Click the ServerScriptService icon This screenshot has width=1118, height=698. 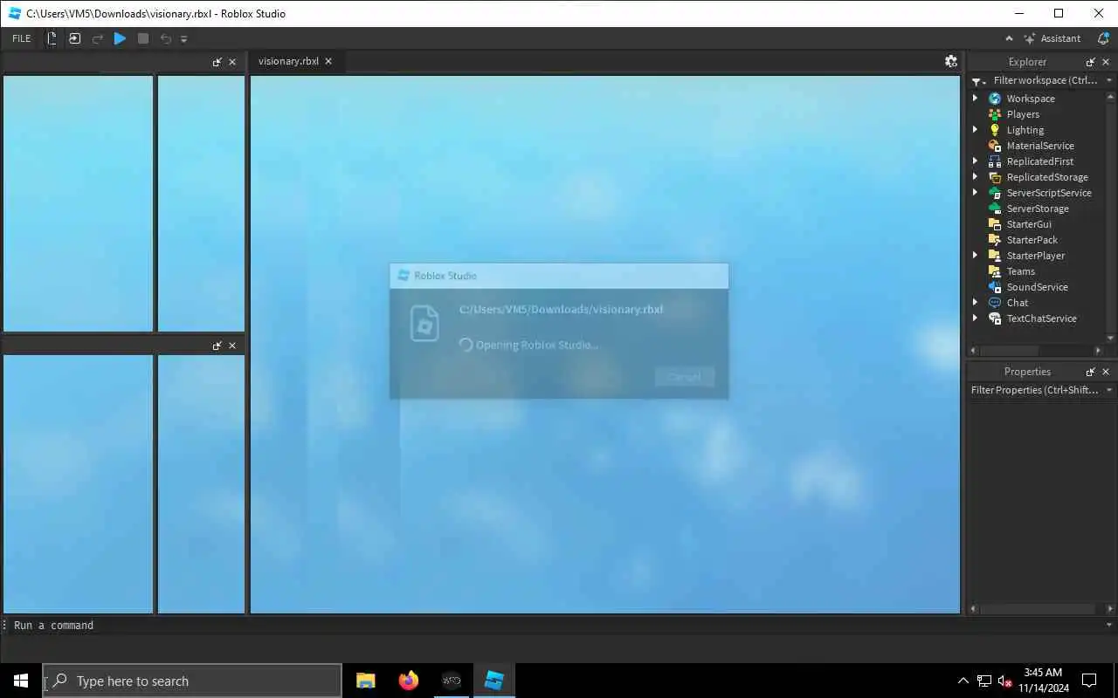click(x=995, y=193)
